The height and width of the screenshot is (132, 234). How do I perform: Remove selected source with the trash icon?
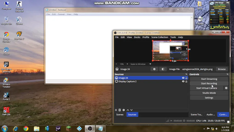[120, 110]
